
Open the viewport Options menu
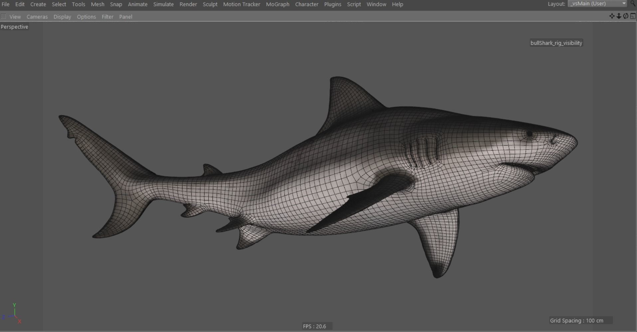(86, 17)
